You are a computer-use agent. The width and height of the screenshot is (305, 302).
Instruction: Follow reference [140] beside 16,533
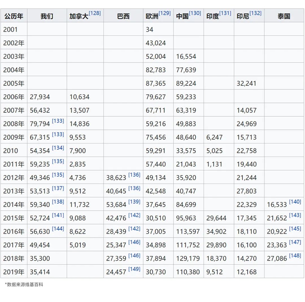pos(295,202)
